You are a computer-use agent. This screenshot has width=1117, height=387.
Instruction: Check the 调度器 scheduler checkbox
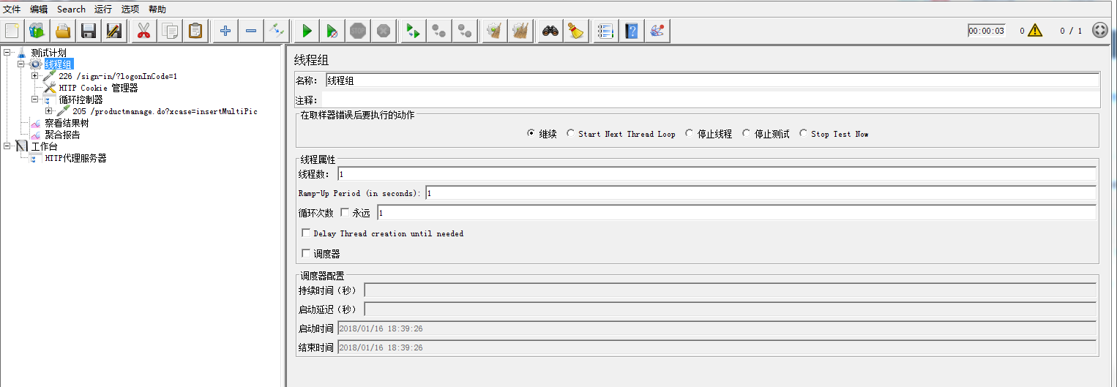(x=307, y=254)
